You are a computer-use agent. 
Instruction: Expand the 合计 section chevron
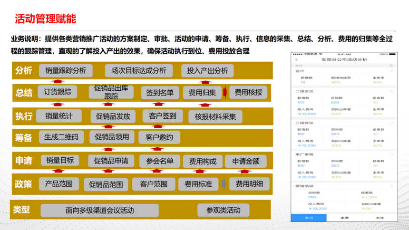click(x=391, y=71)
